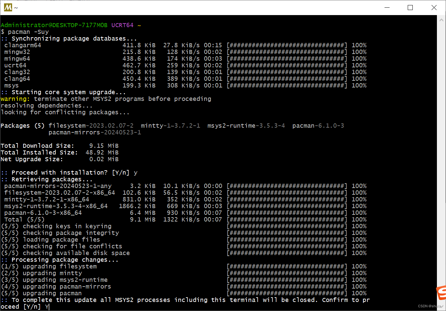446x311 pixels.
Task: Click 'filesystem-2023.02.07-2' in Packages list
Action: (91, 126)
